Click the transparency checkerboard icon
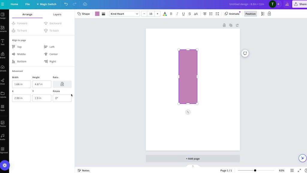The width and height of the screenshot is (307, 173). (263, 14)
